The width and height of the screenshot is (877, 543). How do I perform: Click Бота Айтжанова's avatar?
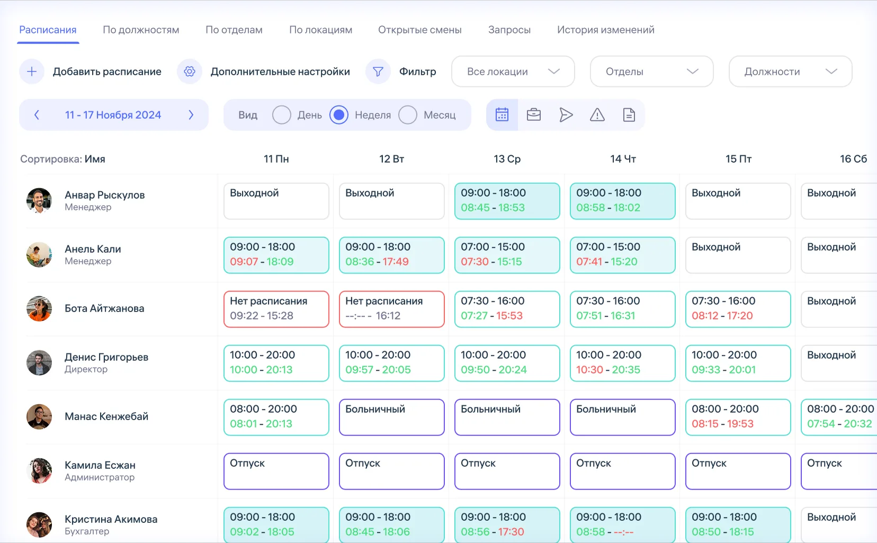tap(39, 309)
